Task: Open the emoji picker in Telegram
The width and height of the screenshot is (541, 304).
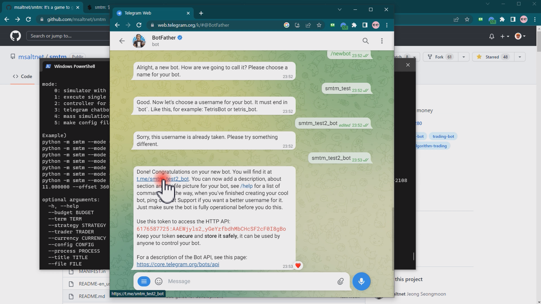Action: point(159,281)
